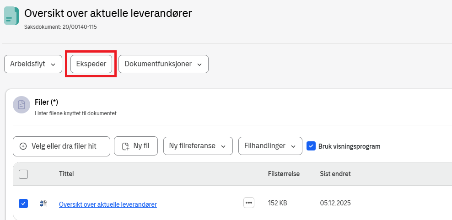This screenshot has height=220, width=452.
Task: Click the green document icon beside the title
Action: click(11, 16)
